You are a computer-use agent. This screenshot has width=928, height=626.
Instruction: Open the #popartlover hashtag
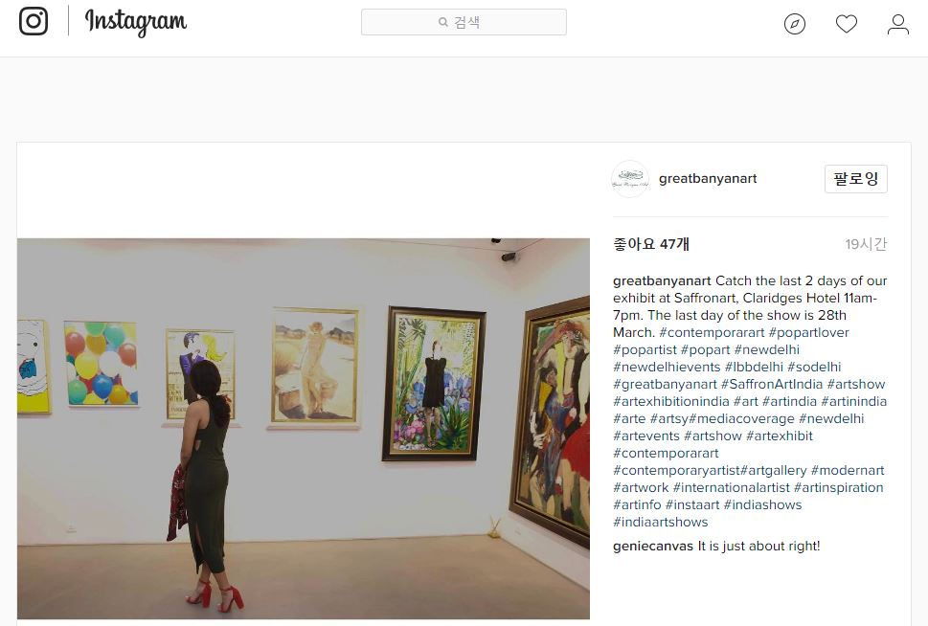[x=808, y=332]
